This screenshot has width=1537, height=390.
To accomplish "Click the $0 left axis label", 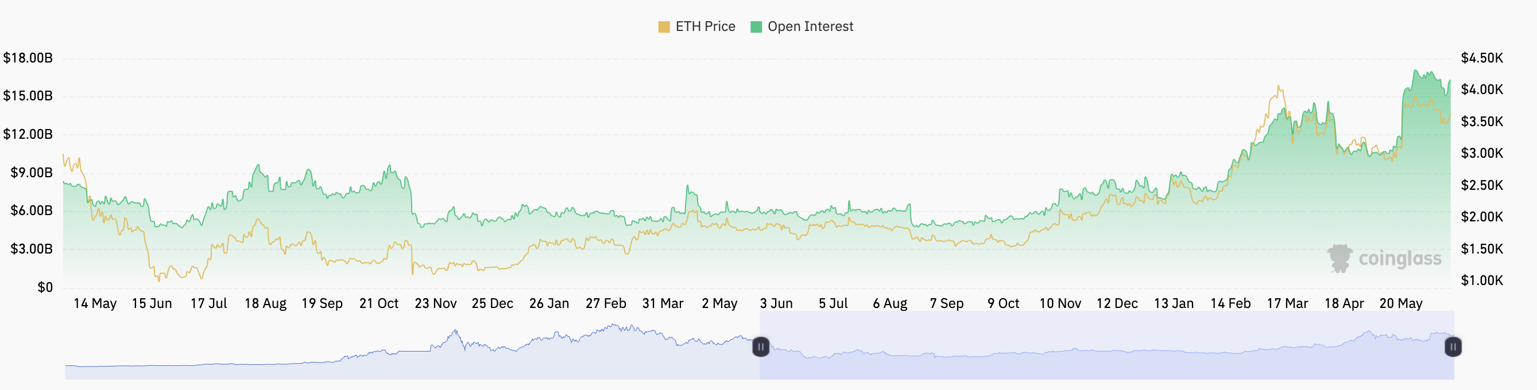I will coord(45,287).
